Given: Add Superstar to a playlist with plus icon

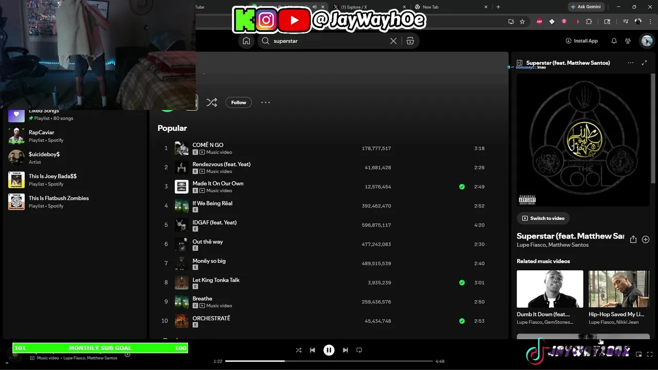Looking at the screenshot, I should pos(646,239).
